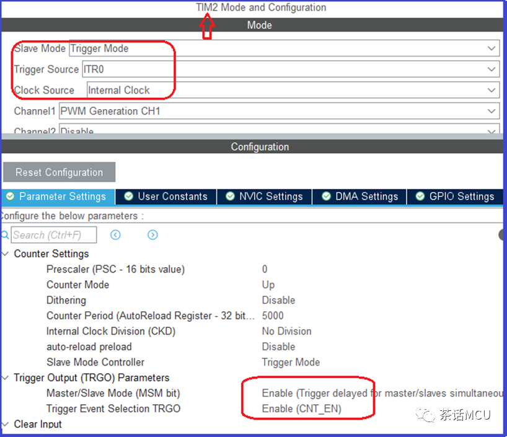The height and width of the screenshot is (437, 507).
Task: Open the Channel1 PWM Generation dropdown
Action: (280, 111)
